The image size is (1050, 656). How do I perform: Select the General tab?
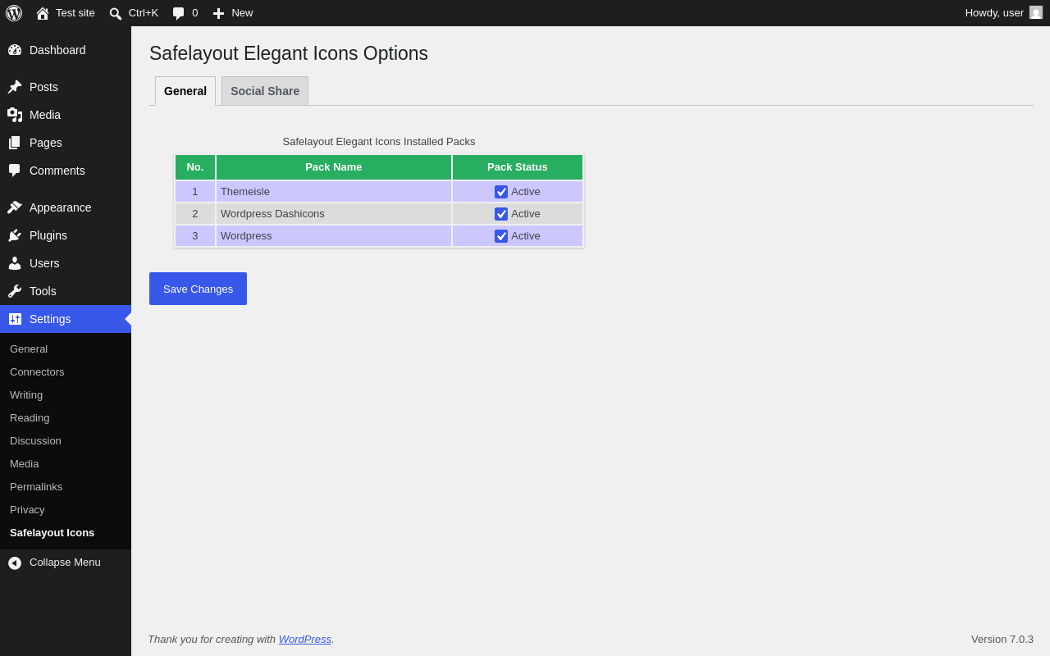(185, 91)
